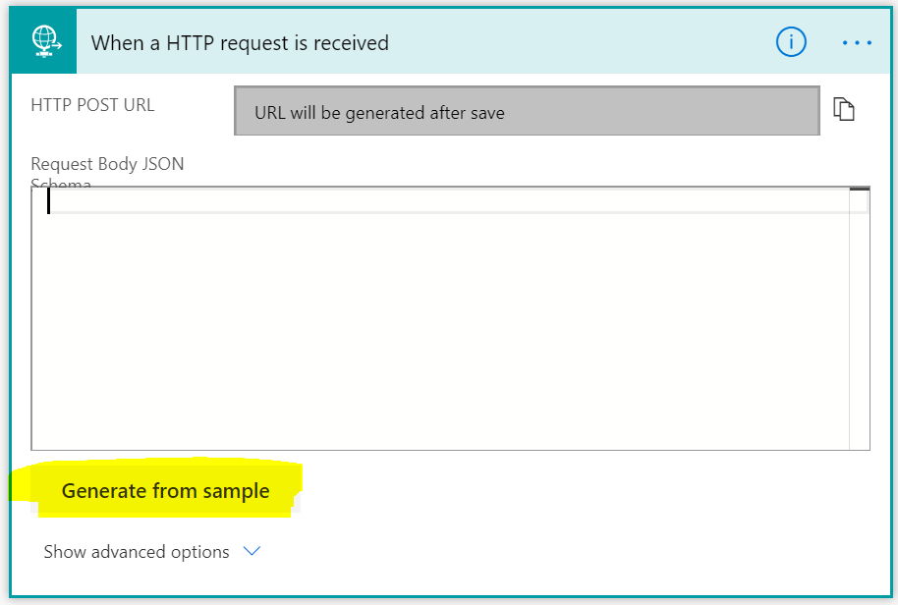Open the info icon in trigger header

coord(791,41)
